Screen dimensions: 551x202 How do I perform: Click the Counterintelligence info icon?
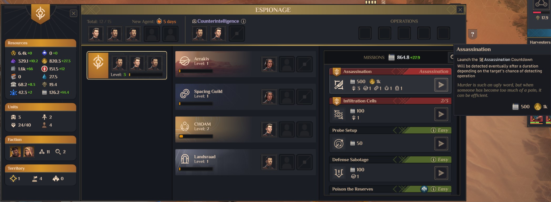pos(243,21)
